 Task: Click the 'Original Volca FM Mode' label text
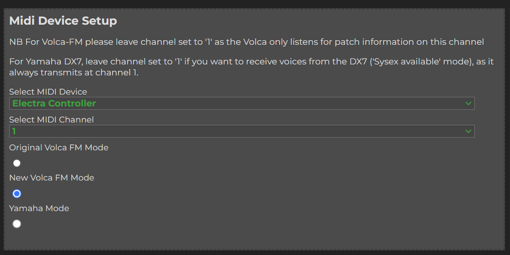pos(59,147)
